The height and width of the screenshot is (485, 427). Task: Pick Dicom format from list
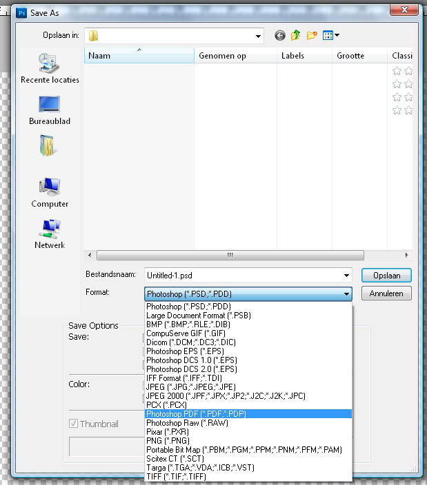point(248,342)
